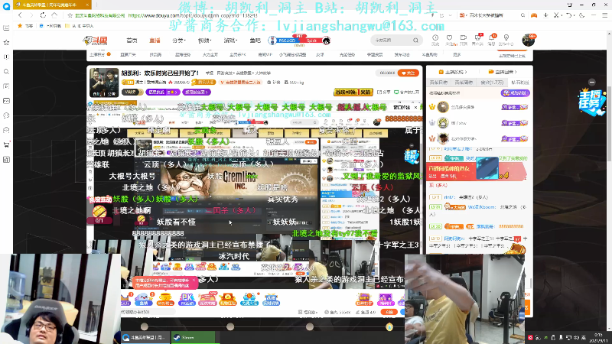612x344 pixels.
Task: Switch to the 贡献日榜 daily ranking tab
Action: click(438, 83)
